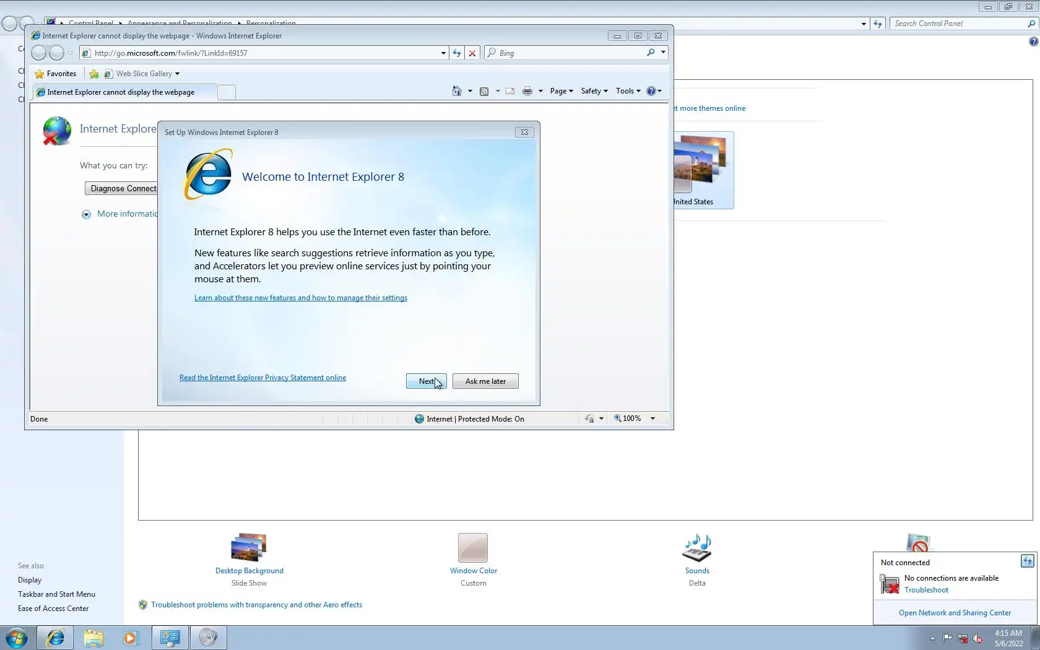Open Windows Media Player from the taskbar
Viewport: 1040px width, 650px height.
tap(131, 638)
